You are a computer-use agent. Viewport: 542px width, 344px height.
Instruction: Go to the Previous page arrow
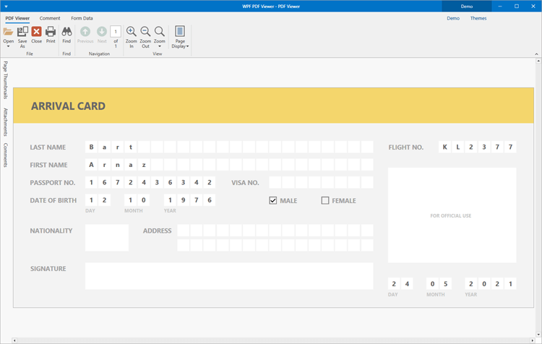pyautogui.click(x=85, y=32)
